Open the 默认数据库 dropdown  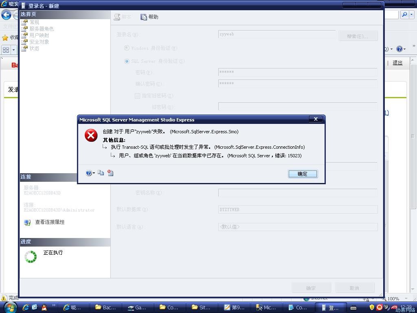(298, 209)
